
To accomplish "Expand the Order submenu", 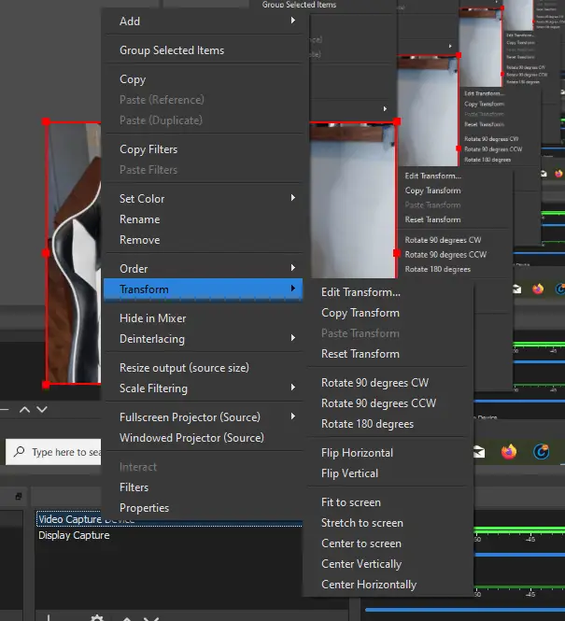I will coord(203,269).
